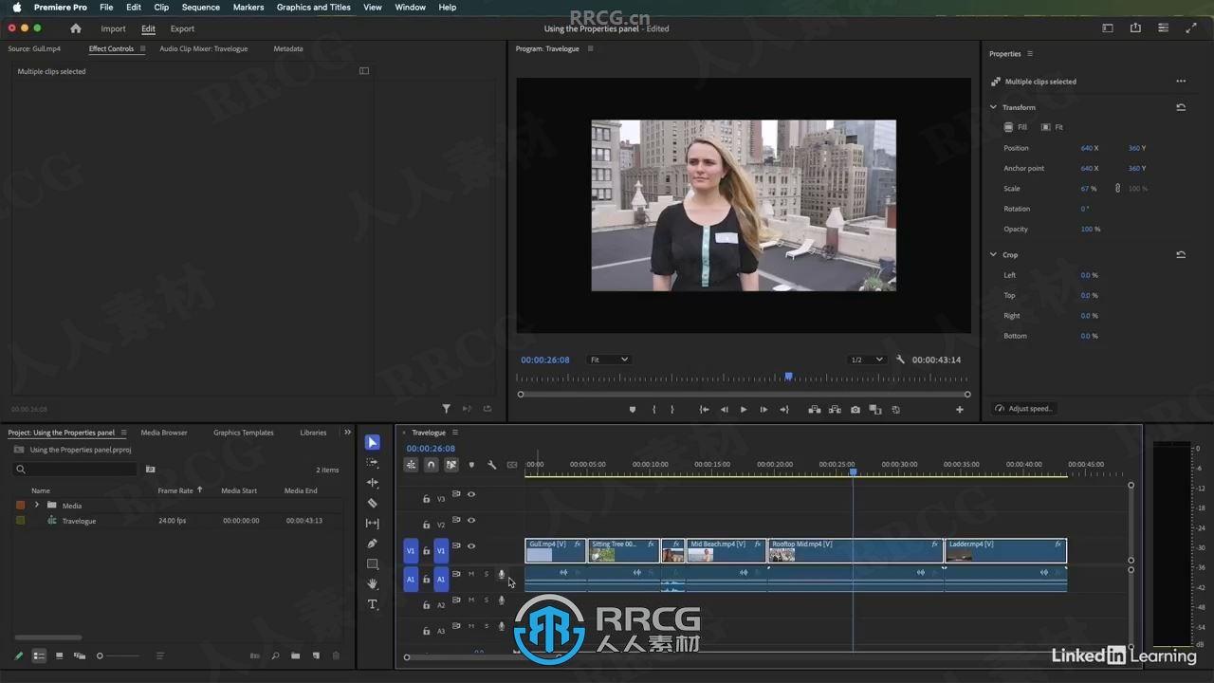1214x683 pixels.
Task: Collapse the Transform section
Action: pos(993,107)
